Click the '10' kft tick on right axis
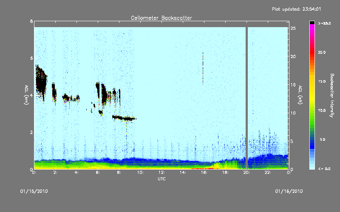The width and height of the screenshot is (340, 212). (293, 113)
